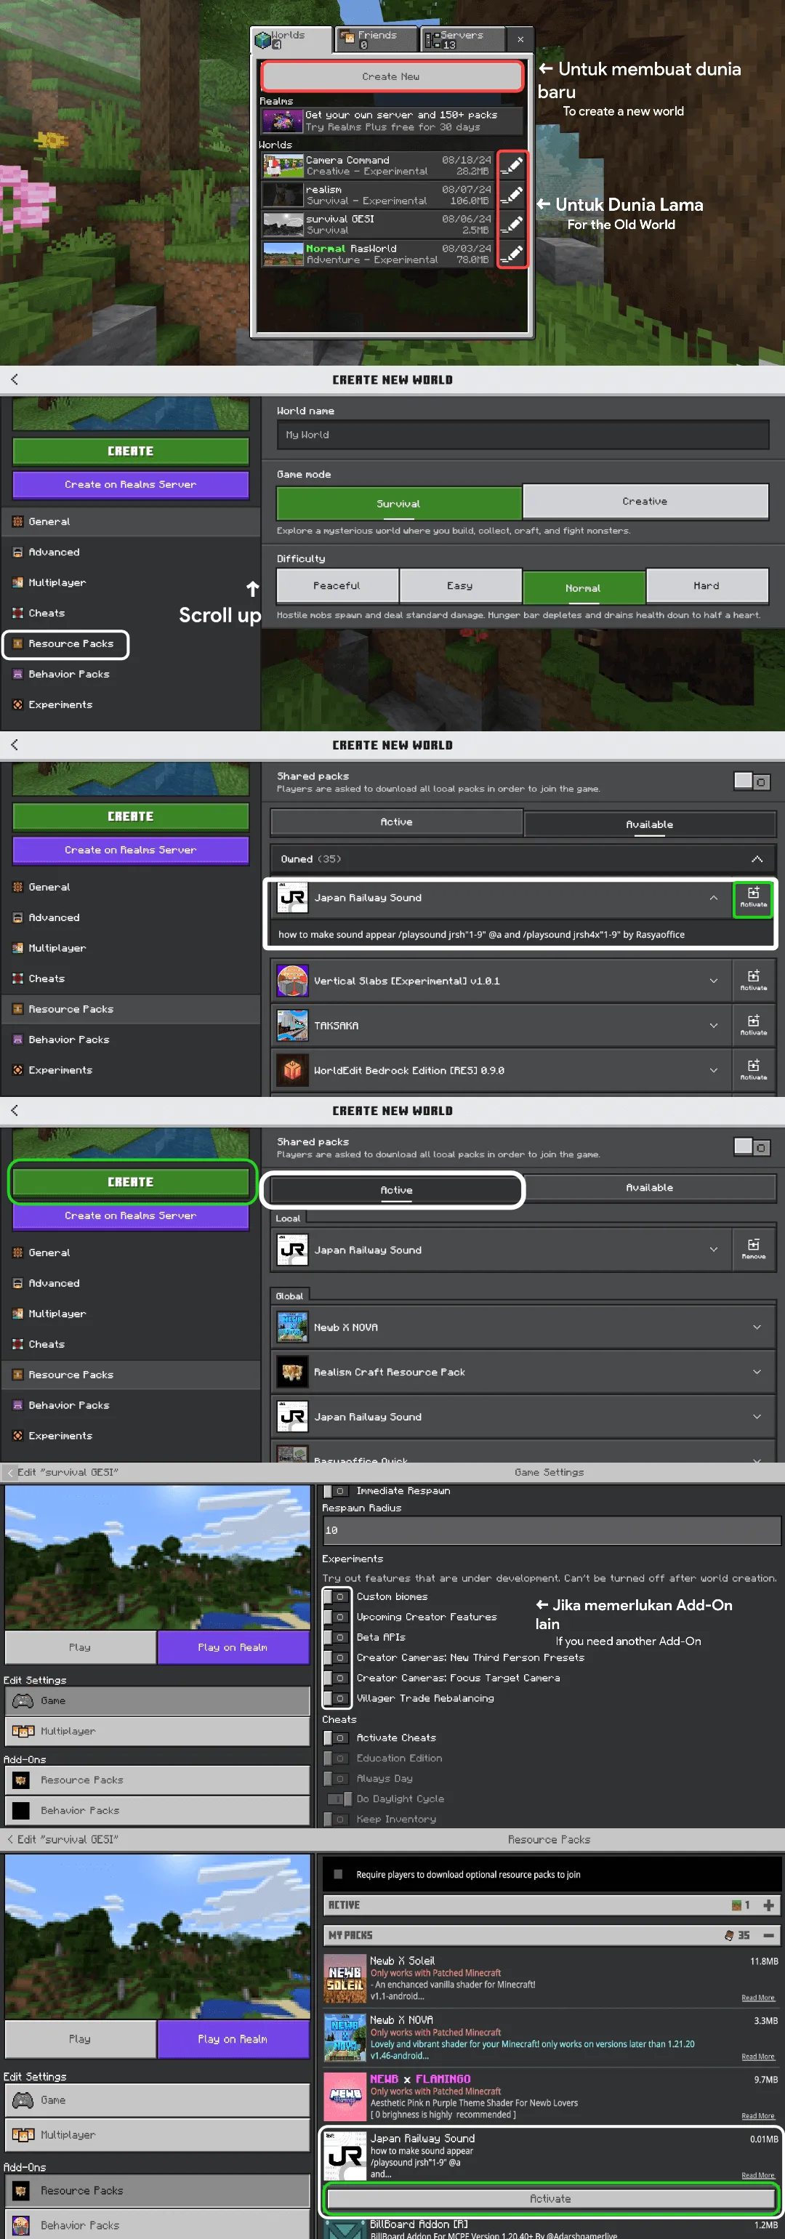Screen dimensions: 785x2239
Task: Expand Japan Railway Sound under Local
Action: coord(713,1249)
